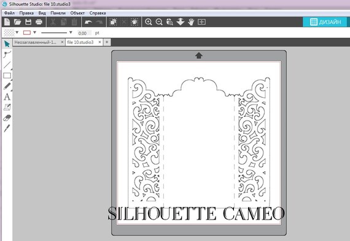Image resolution: width=350 pixels, height=241 pixels.
Task: Activate zoom selection tool
Action: 169,22
